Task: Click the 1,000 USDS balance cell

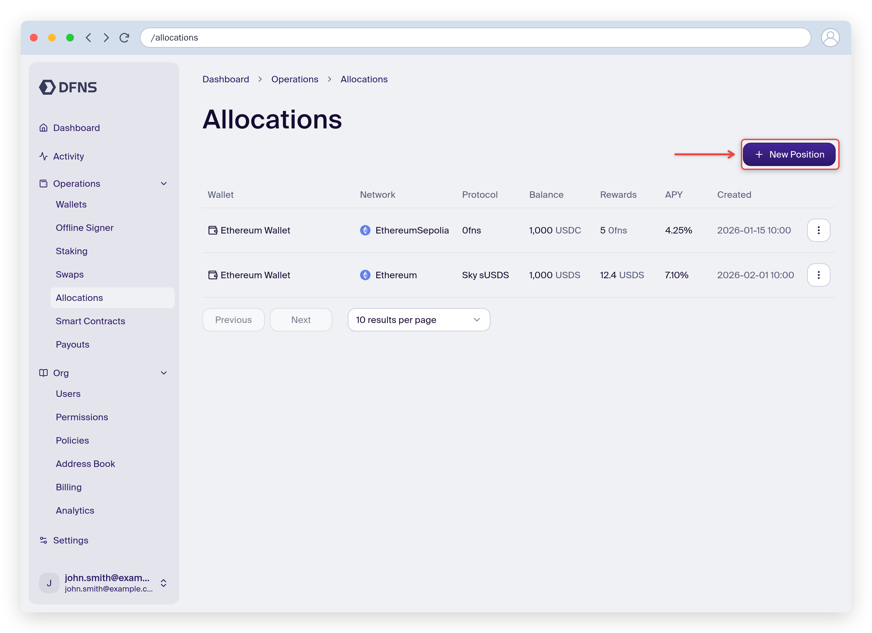Action: coord(554,275)
